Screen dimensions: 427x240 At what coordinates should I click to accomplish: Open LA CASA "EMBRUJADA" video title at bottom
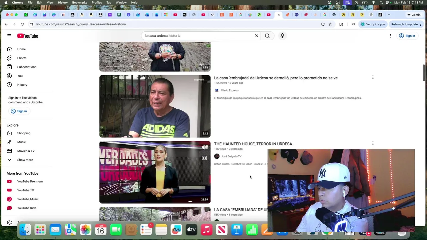tap(241, 210)
